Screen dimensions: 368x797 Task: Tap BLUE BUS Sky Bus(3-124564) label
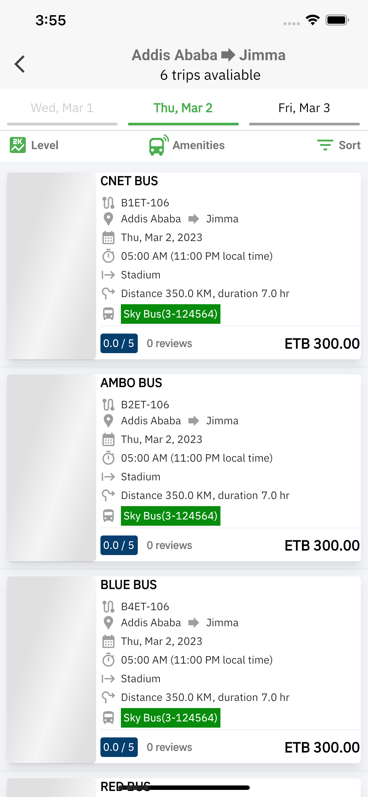[x=170, y=718]
